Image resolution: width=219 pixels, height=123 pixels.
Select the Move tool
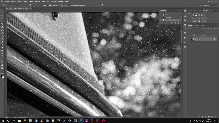2,12
